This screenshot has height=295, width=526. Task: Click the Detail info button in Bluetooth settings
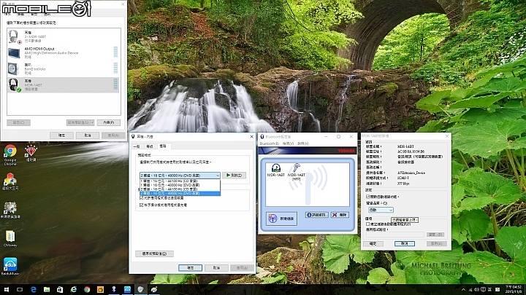click(x=316, y=215)
